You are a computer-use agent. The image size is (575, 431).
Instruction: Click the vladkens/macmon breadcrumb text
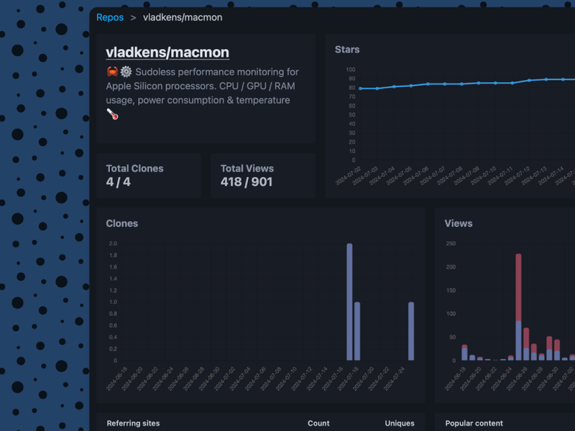(183, 17)
